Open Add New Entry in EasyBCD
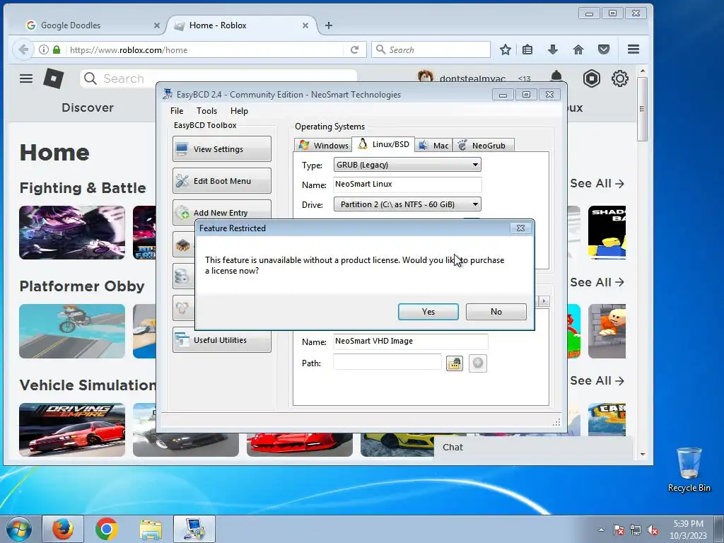This screenshot has width=724, height=543. point(221,212)
